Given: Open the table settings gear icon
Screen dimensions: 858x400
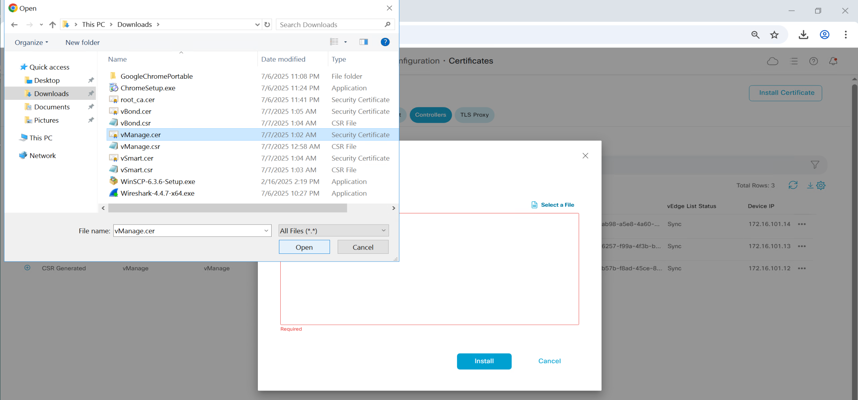Looking at the screenshot, I should click(x=821, y=185).
